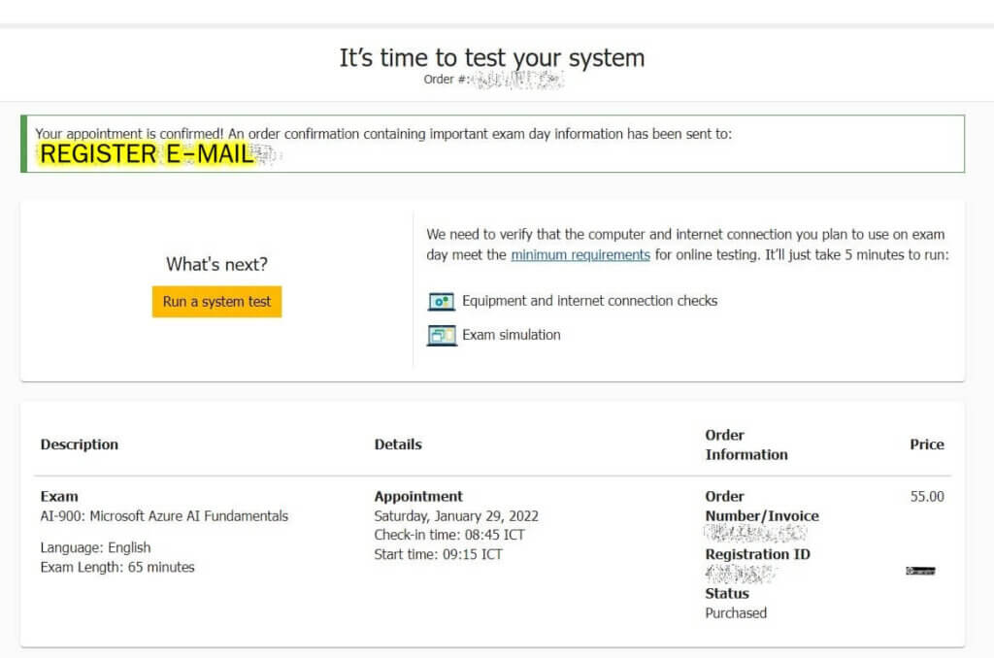Click the Price column header
The width and height of the screenshot is (994, 658).
point(927,444)
